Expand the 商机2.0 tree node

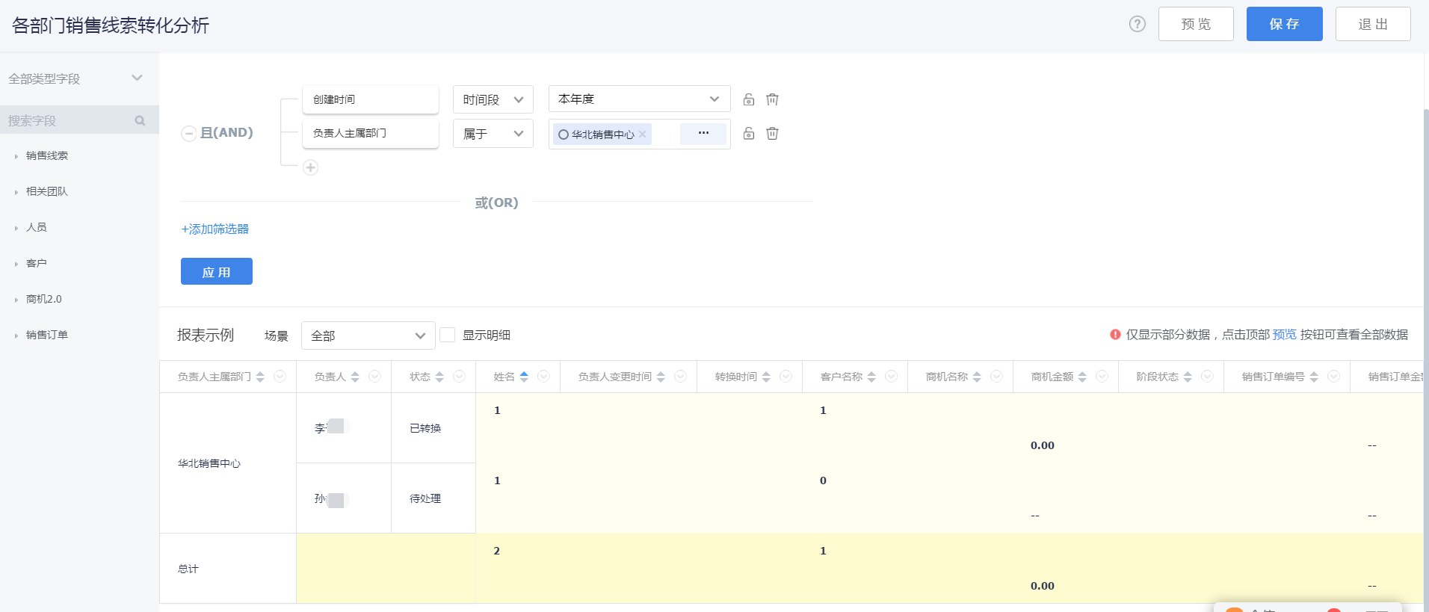click(16, 300)
